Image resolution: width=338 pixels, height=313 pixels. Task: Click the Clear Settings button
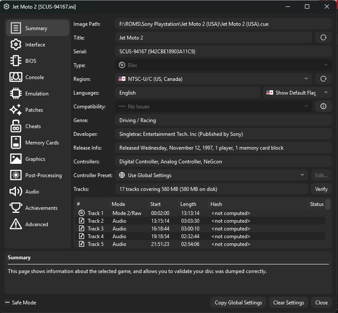[x=288, y=303]
